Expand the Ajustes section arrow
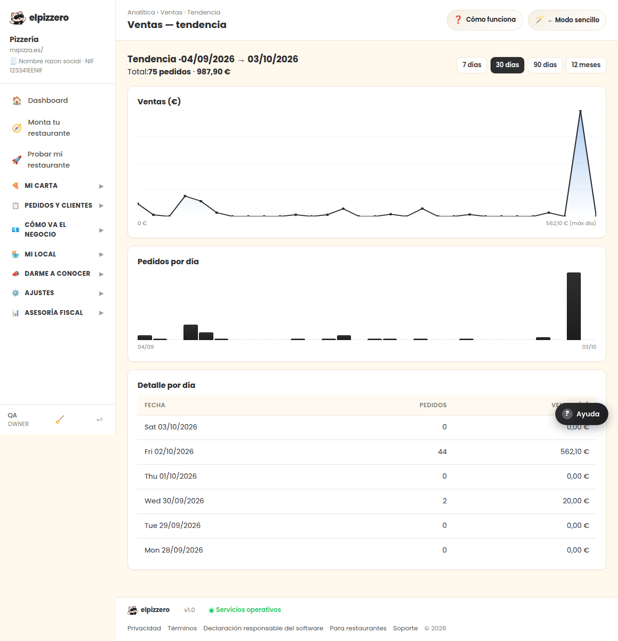Screen dimensions: 618x641 [101, 293]
